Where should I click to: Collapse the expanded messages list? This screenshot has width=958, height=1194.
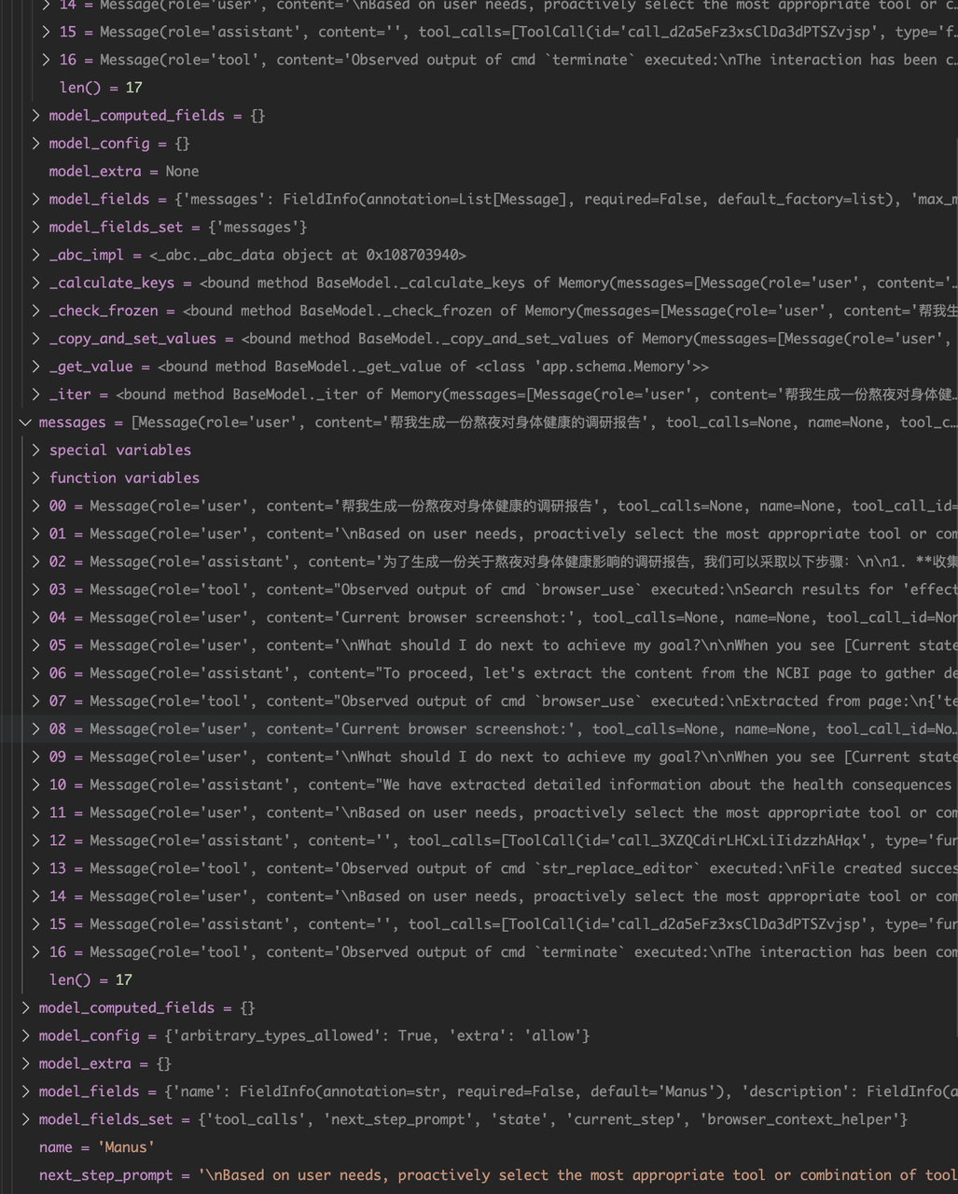click(25, 423)
